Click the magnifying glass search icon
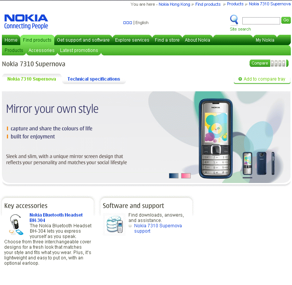The image size is (292, 285). (234, 20)
